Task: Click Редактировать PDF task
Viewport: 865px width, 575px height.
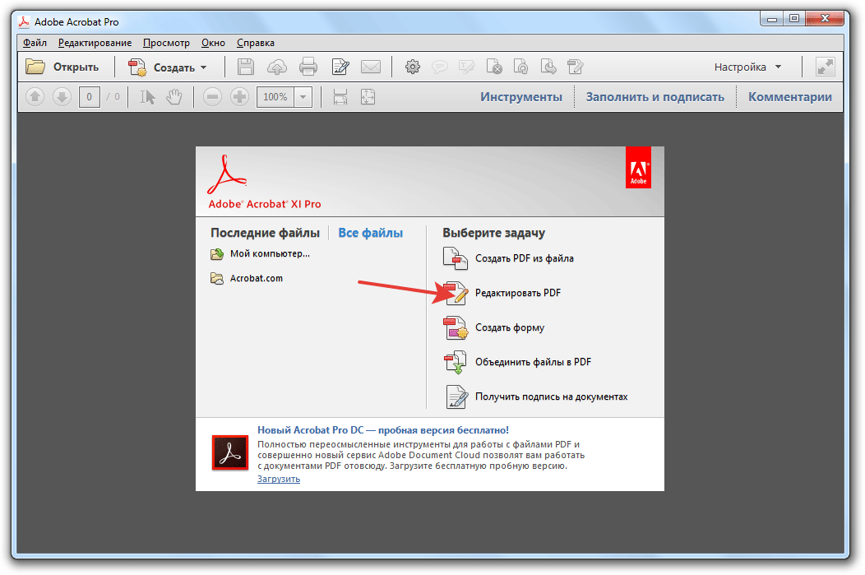Action: (x=518, y=293)
